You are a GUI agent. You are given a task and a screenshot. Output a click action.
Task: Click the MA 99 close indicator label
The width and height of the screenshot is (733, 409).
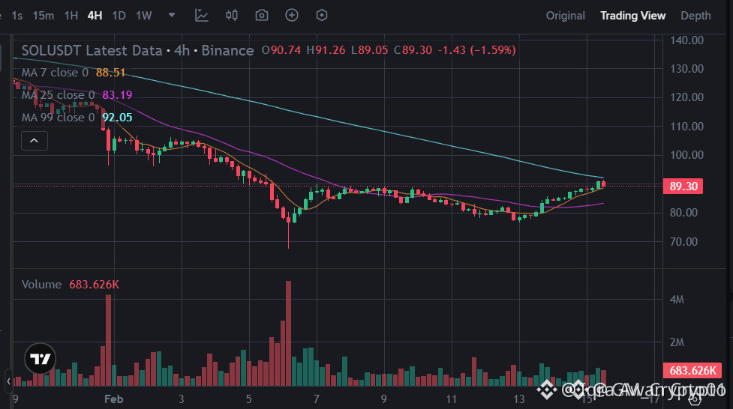coord(58,118)
